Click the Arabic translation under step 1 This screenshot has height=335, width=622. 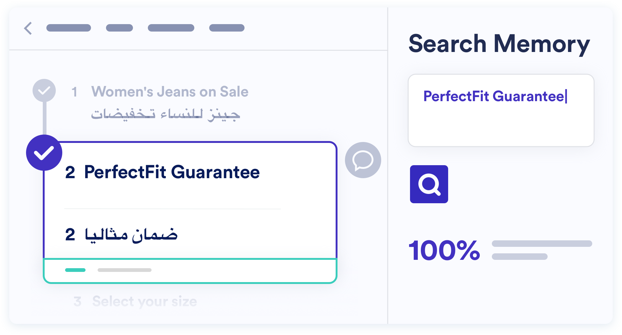(x=165, y=114)
